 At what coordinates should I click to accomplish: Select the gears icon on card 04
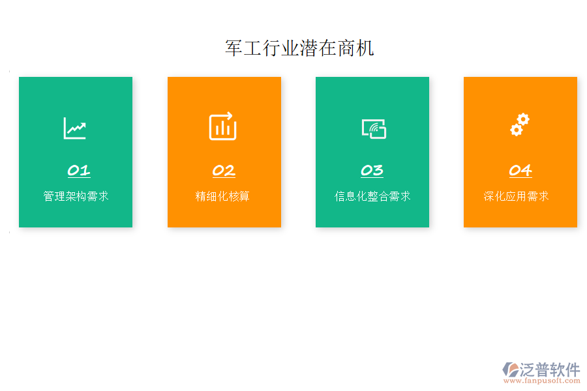[520, 125]
